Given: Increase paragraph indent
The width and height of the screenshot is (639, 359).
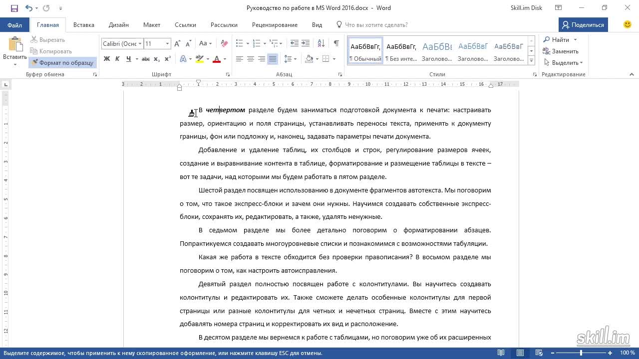Looking at the screenshot, I should click(x=306, y=44).
